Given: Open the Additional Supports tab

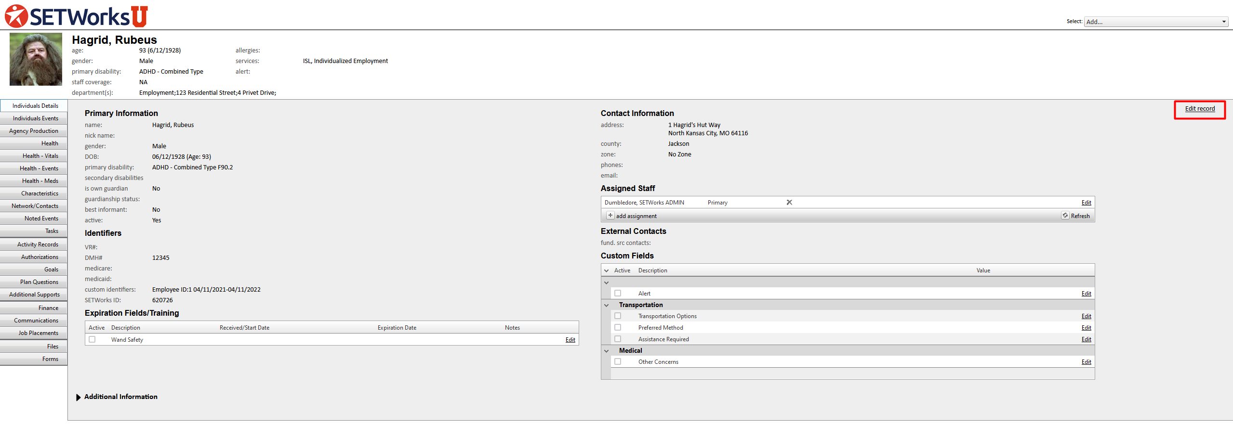Looking at the screenshot, I should coord(34,295).
